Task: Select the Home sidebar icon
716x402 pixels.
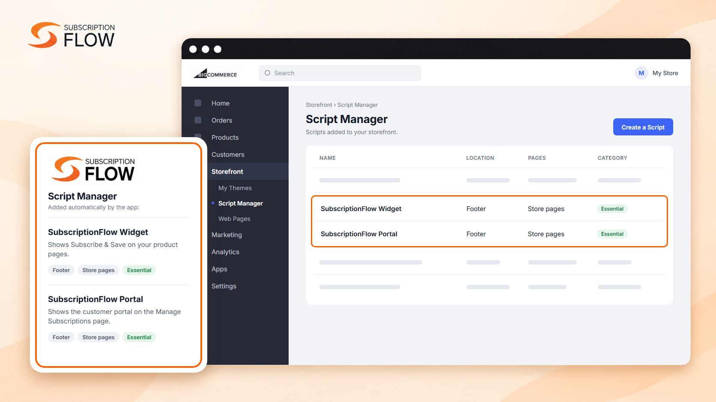Action: tap(198, 103)
